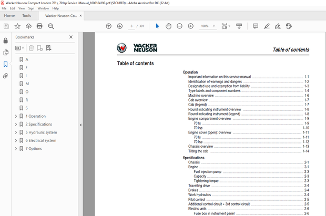The height and width of the screenshot is (216, 326).
Task: Expand the 5 Hydraulic system bookmark
Action: (x=16, y=132)
